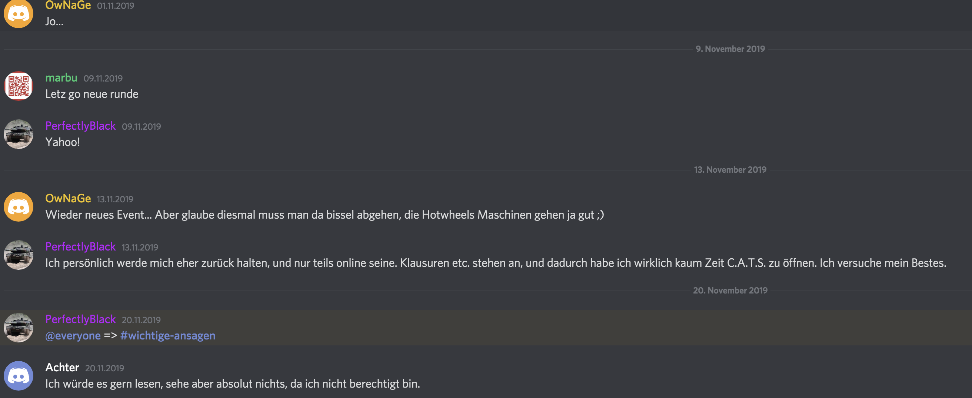The image size is (972, 398).
Task: Click PerfectlyBlack's avatar on Klausuren message
Action: point(19,255)
